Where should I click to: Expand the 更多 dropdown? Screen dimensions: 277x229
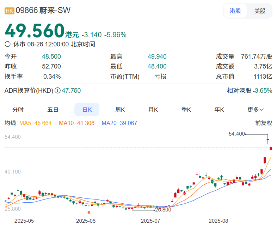click(256, 110)
